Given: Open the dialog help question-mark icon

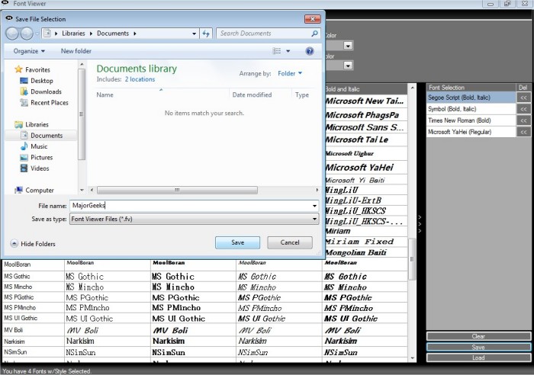Looking at the screenshot, I should [x=310, y=51].
